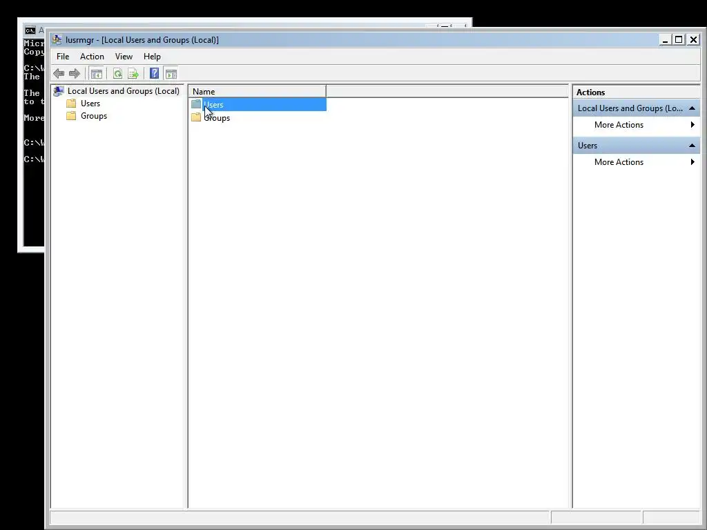Click Users folder icon in console tree
Image resolution: width=707 pixels, height=530 pixels.
point(71,104)
